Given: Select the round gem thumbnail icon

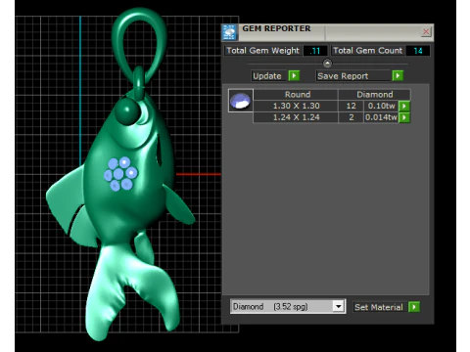Looking at the screenshot, I should click(x=241, y=101).
